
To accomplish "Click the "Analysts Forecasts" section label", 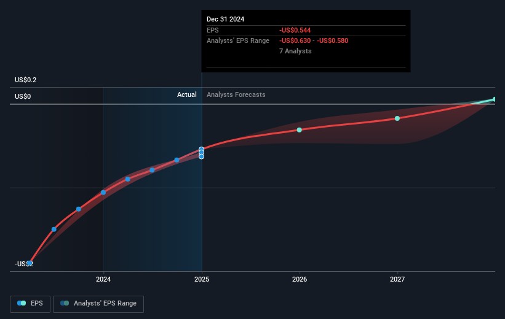I will point(236,95).
